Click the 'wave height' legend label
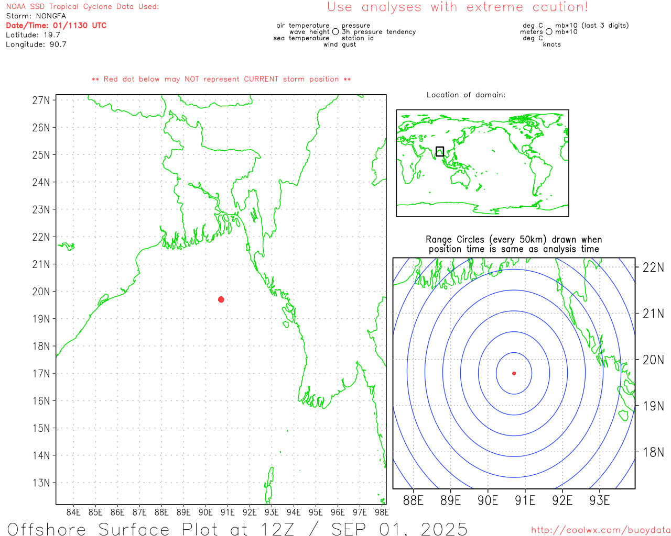 309,32
